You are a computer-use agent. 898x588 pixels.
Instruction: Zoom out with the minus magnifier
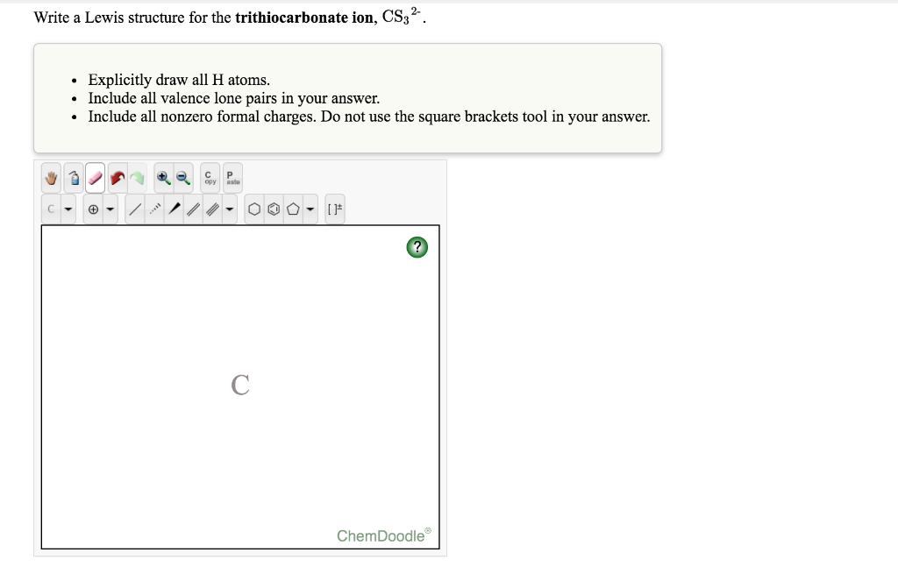click(x=183, y=178)
